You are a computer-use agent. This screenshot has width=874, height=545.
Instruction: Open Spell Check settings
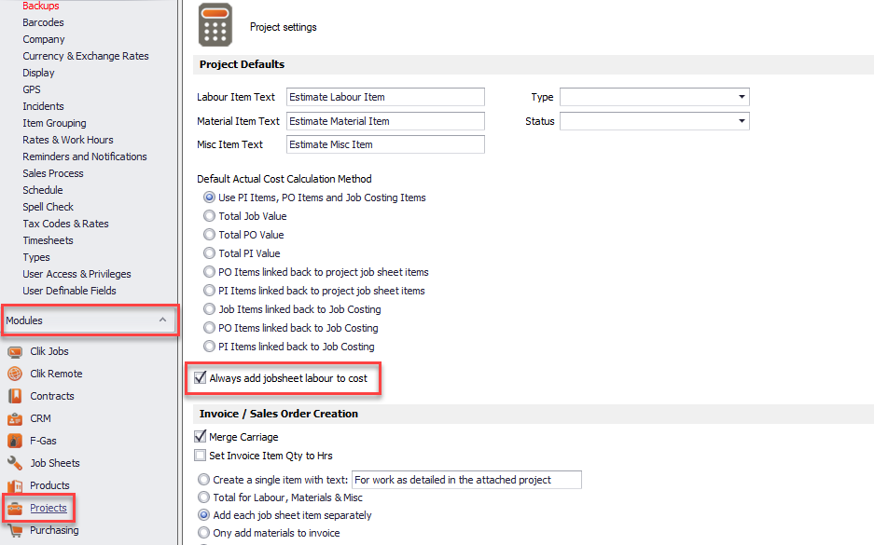point(48,207)
